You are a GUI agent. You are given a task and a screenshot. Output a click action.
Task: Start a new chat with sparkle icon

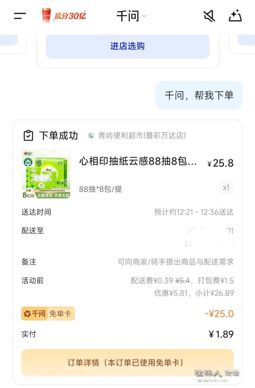pyautogui.click(x=235, y=16)
